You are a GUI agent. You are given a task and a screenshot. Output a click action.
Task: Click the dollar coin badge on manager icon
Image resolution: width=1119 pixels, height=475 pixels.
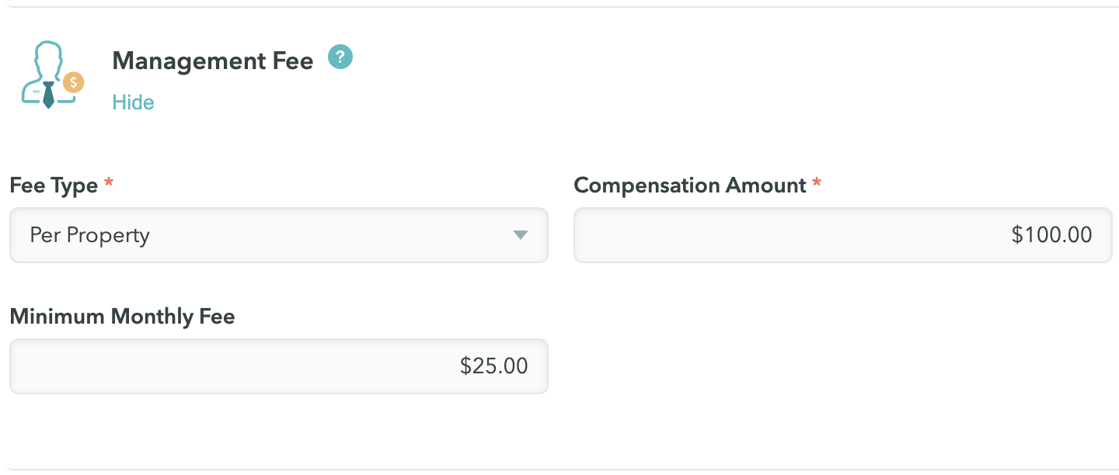tap(73, 82)
